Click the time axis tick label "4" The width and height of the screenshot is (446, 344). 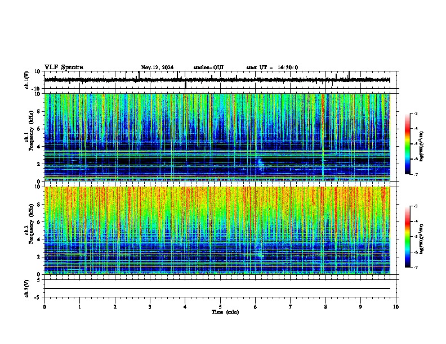click(x=185, y=307)
